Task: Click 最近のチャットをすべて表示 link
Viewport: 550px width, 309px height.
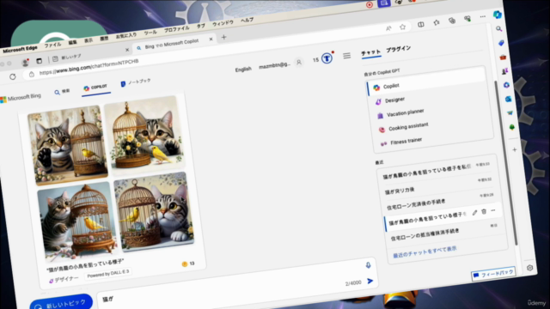Action: click(425, 251)
